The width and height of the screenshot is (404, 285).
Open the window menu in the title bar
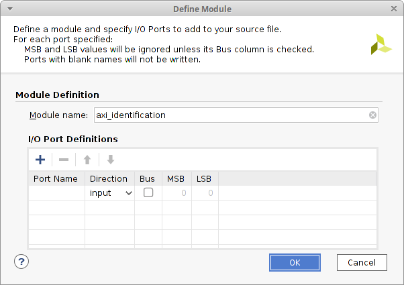[9, 9]
